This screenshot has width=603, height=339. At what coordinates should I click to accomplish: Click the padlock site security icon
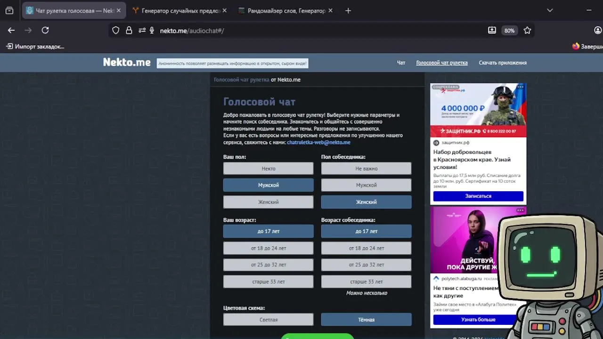click(129, 30)
